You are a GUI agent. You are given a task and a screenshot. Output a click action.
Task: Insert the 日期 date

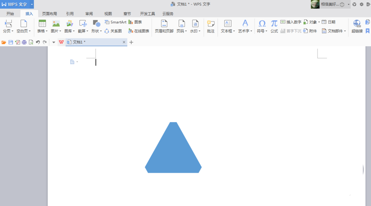pos(328,22)
